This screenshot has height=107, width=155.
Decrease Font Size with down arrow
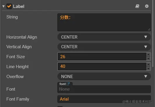[148, 58]
